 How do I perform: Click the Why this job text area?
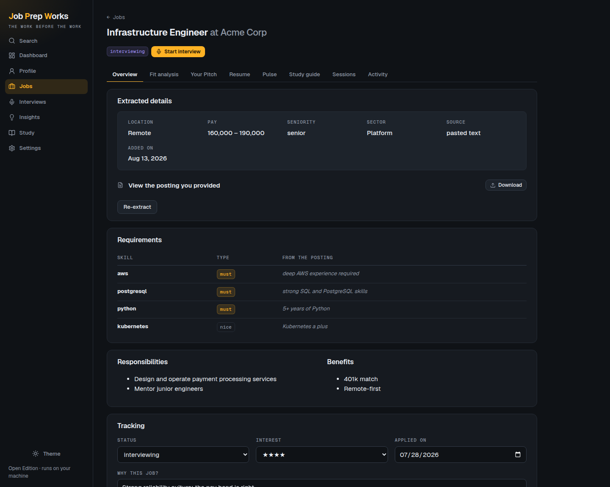click(x=322, y=483)
